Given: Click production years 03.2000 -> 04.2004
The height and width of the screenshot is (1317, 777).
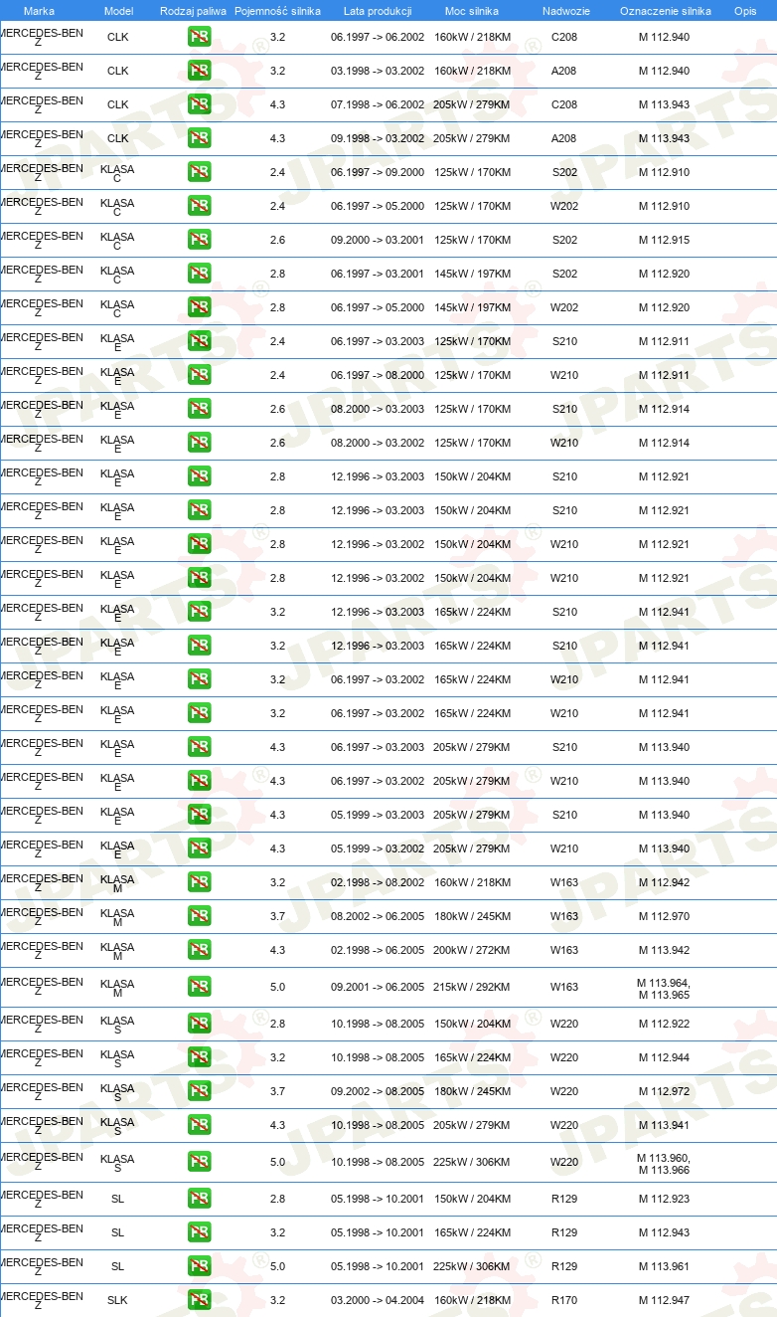Looking at the screenshot, I should (x=378, y=1300).
